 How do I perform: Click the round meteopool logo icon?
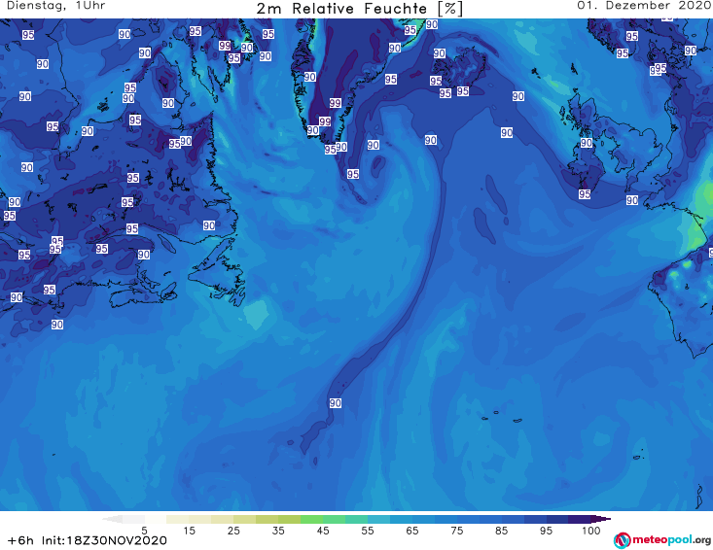(622, 540)
